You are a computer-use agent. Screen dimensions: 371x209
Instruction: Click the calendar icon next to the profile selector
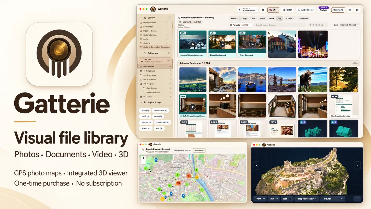(263, 10)
